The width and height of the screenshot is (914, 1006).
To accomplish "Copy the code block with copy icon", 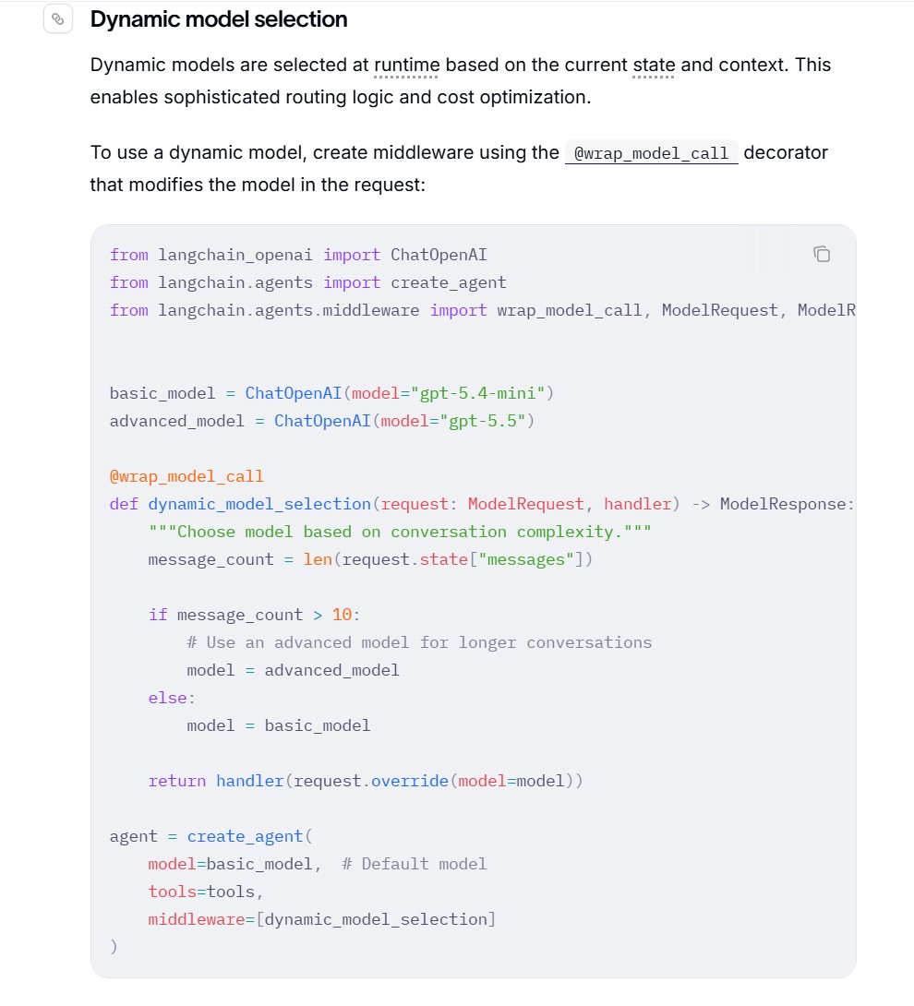I will (x=822, y=254).
